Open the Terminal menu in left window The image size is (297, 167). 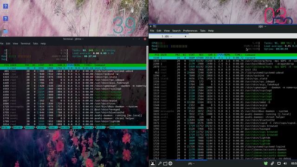click(x=26, y=44)
